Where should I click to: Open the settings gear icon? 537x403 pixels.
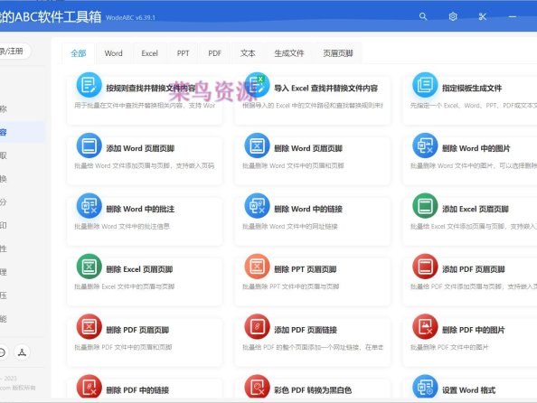pyautogui.click(x=453, y=16)
